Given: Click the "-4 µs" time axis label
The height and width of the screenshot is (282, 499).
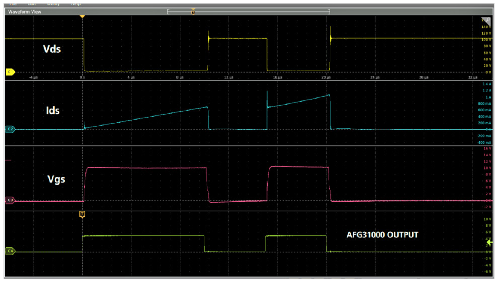Looking at the screenshot, I should tap(33, 77).
